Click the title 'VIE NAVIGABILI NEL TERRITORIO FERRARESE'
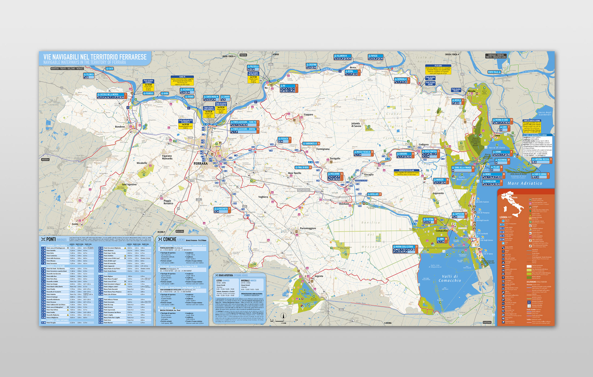593x377 pixels. (95, 57)
